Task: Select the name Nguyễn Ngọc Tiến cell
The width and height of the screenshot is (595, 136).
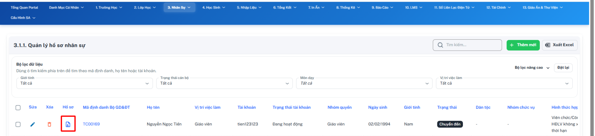Action: point(164,124)
